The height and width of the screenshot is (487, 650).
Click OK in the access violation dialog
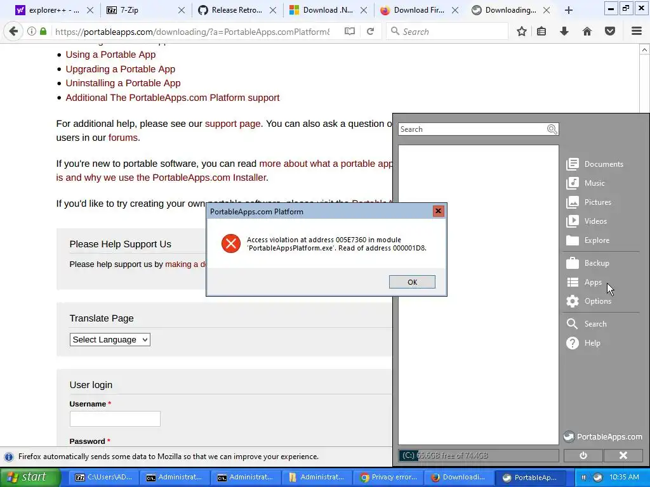coord(412,282)
